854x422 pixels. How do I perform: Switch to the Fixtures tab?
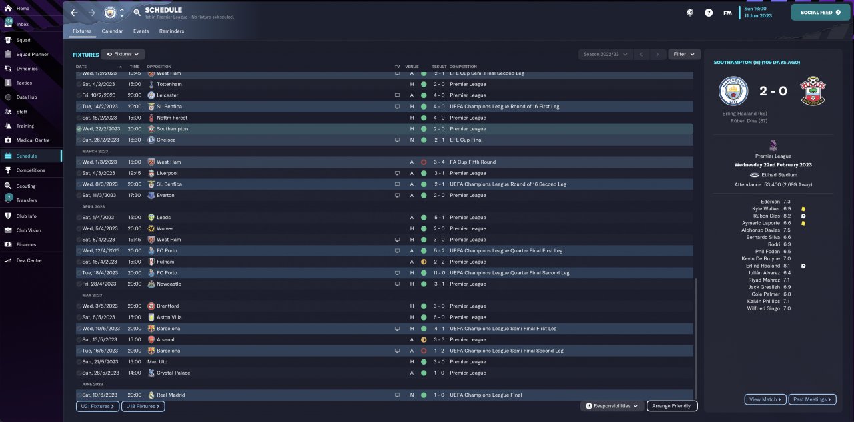[x=82, y=31]
